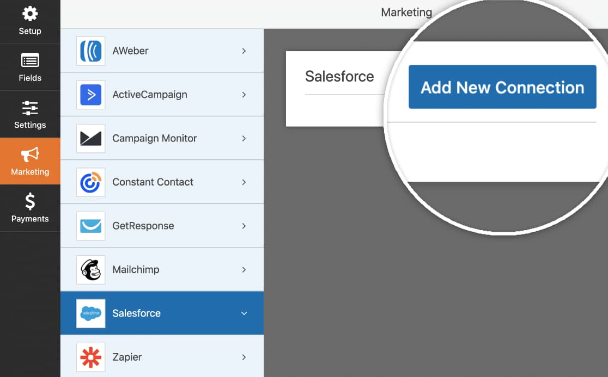The height and width of the screenshot is (377, 608).
Task: Click the Mailchimp monkey logo
Action: [x=90, y=269]
